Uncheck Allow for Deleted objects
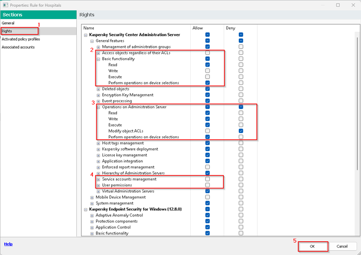Screen dimensions: 361x255 (x=208, y=89)
